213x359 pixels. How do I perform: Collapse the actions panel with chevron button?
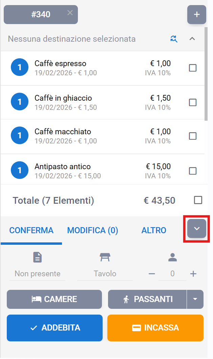click(x=196, y=228)
